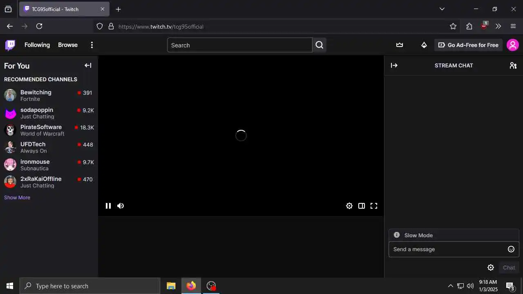The image size is (523, 294).
Task: Show hidden system tray icons
Action: coord(450,286)
